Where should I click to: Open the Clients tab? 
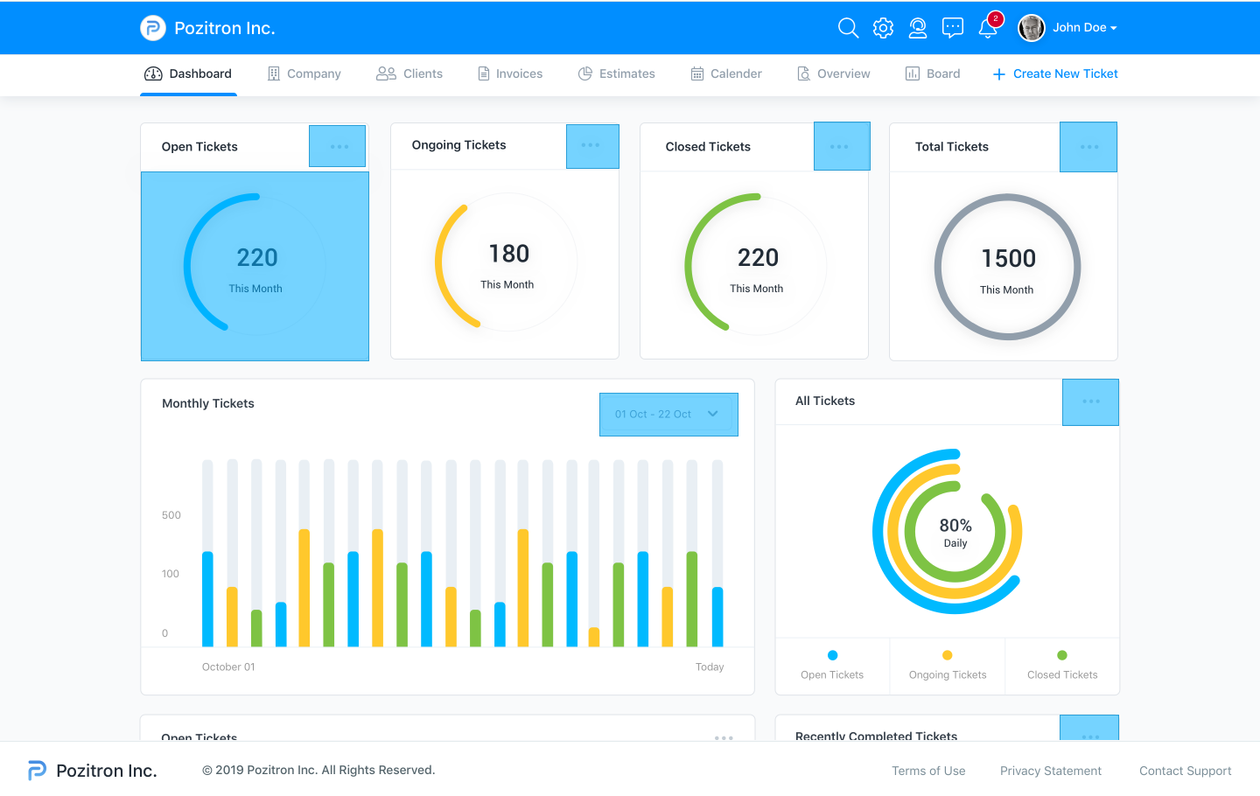coord(409,73)
